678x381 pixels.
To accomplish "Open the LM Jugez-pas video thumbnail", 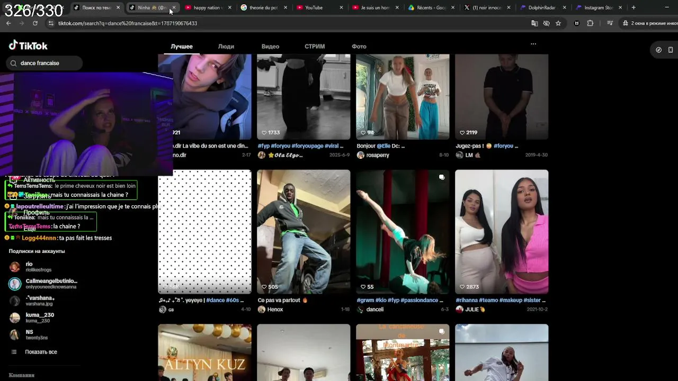I will (502, 96).
